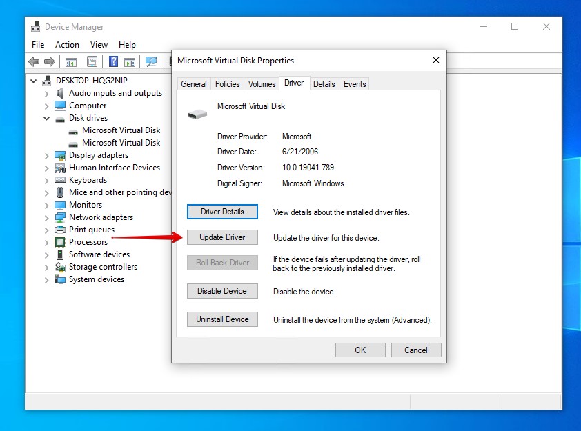Collapse the Disk drives node
This screenshot has height=431, width=581.
[x=46, y=118]
